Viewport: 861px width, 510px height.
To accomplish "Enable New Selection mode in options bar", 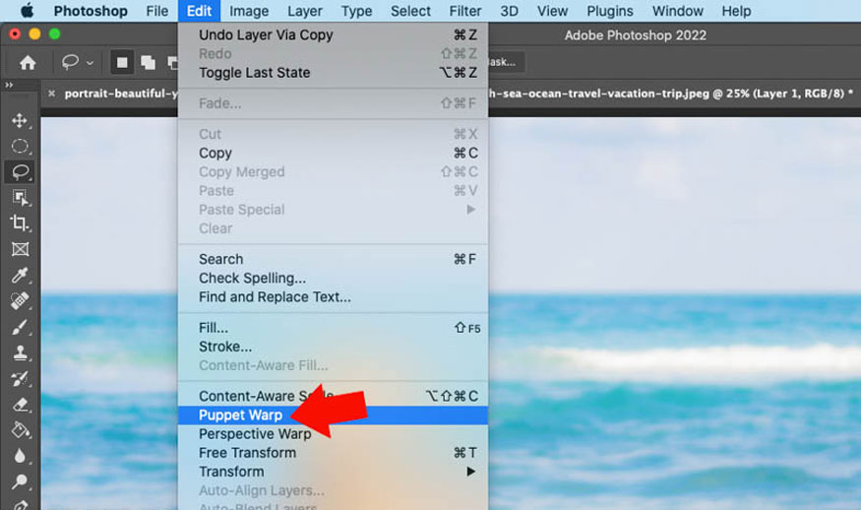I will [x=124, y=62].
